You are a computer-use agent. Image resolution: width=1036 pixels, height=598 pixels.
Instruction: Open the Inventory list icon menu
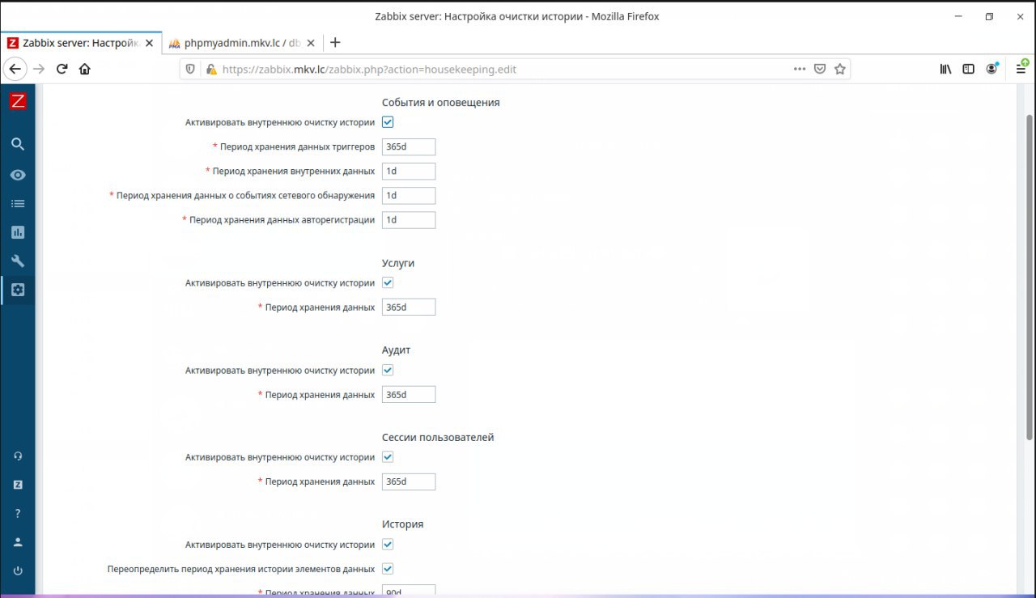[x=18, y=204]
